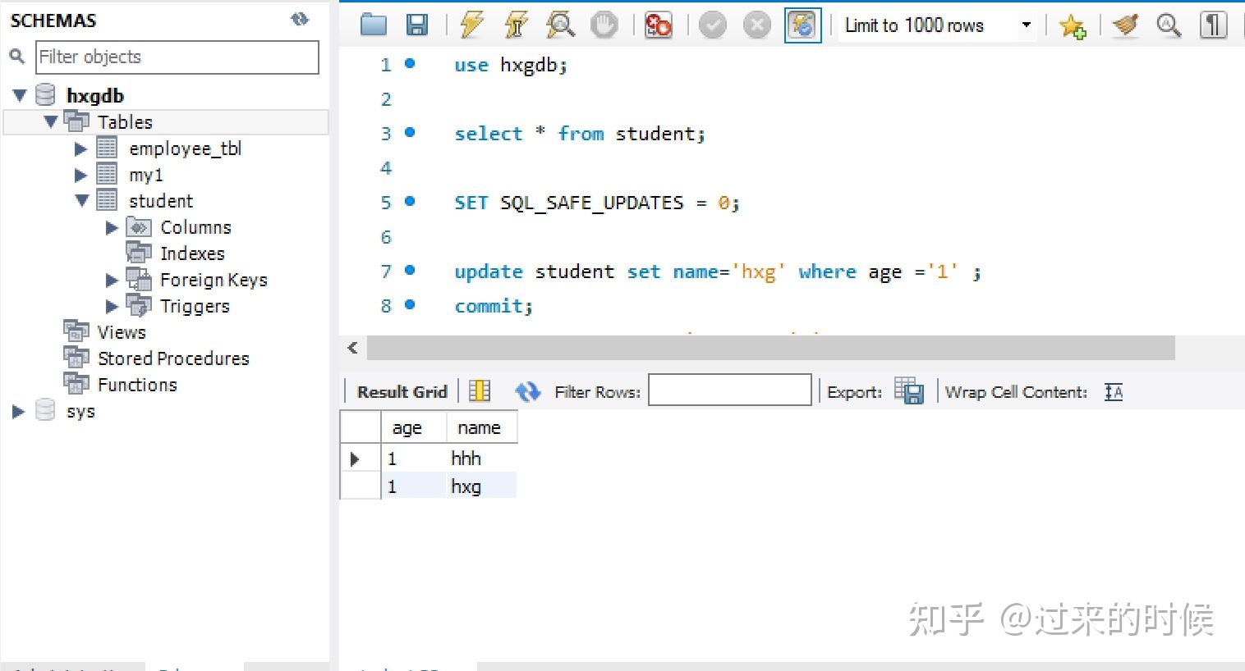Expand the employee_tbl table
Image resolution: width=1245 pixels, height=671 pixels.
[x=80, y=148]
